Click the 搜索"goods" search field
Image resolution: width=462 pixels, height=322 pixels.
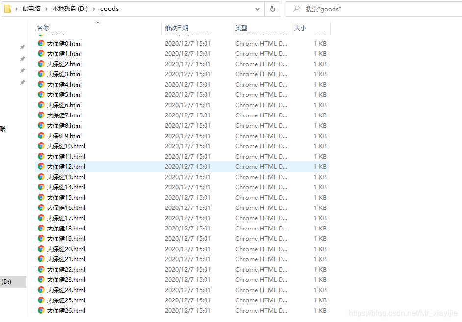(x=374, y=9)
